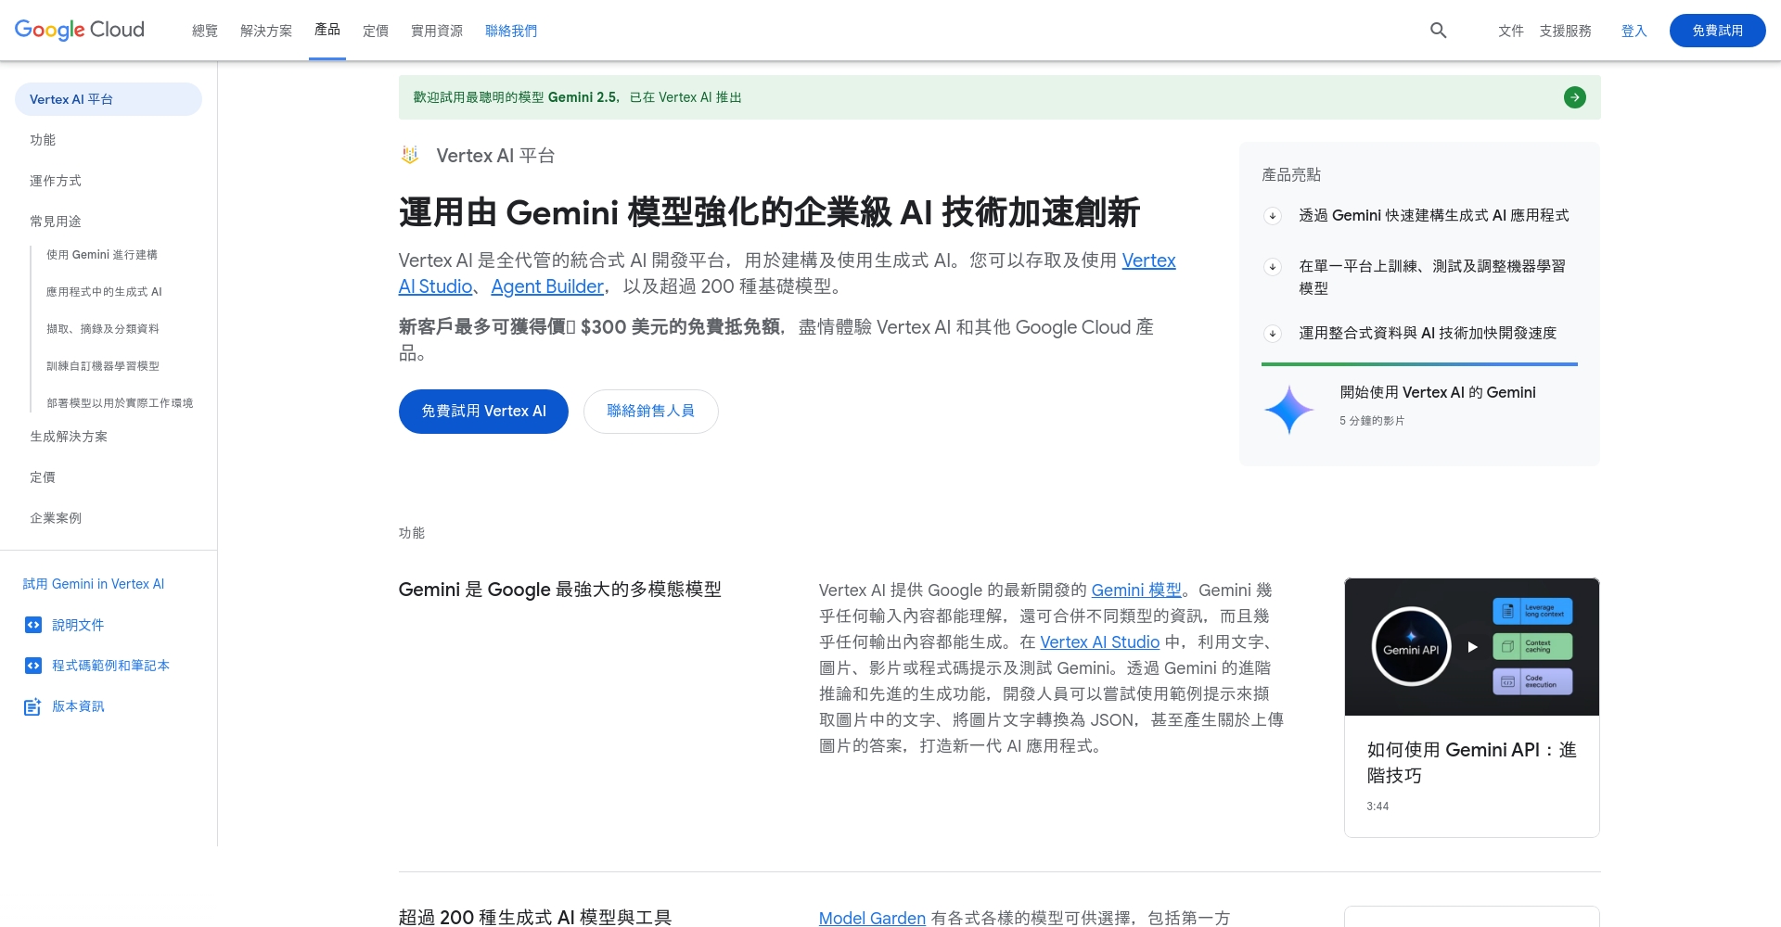Click the Model Garden link
The height and width of the screenshot is (927, 1781).
click(872, 918)
